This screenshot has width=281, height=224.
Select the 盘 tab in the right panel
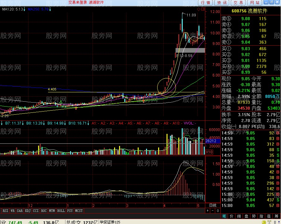point(246,216)
